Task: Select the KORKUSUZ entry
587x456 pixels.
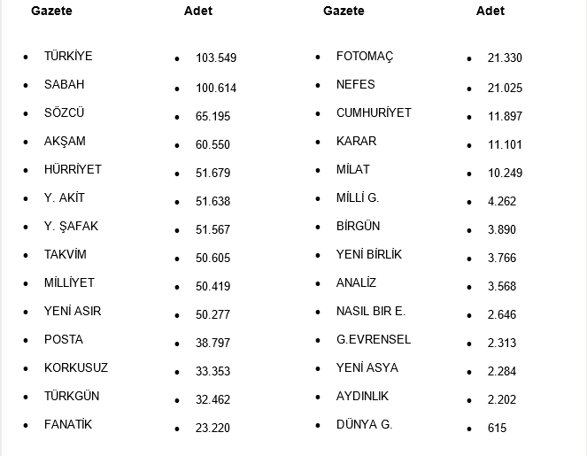Action: pos(76,367)
